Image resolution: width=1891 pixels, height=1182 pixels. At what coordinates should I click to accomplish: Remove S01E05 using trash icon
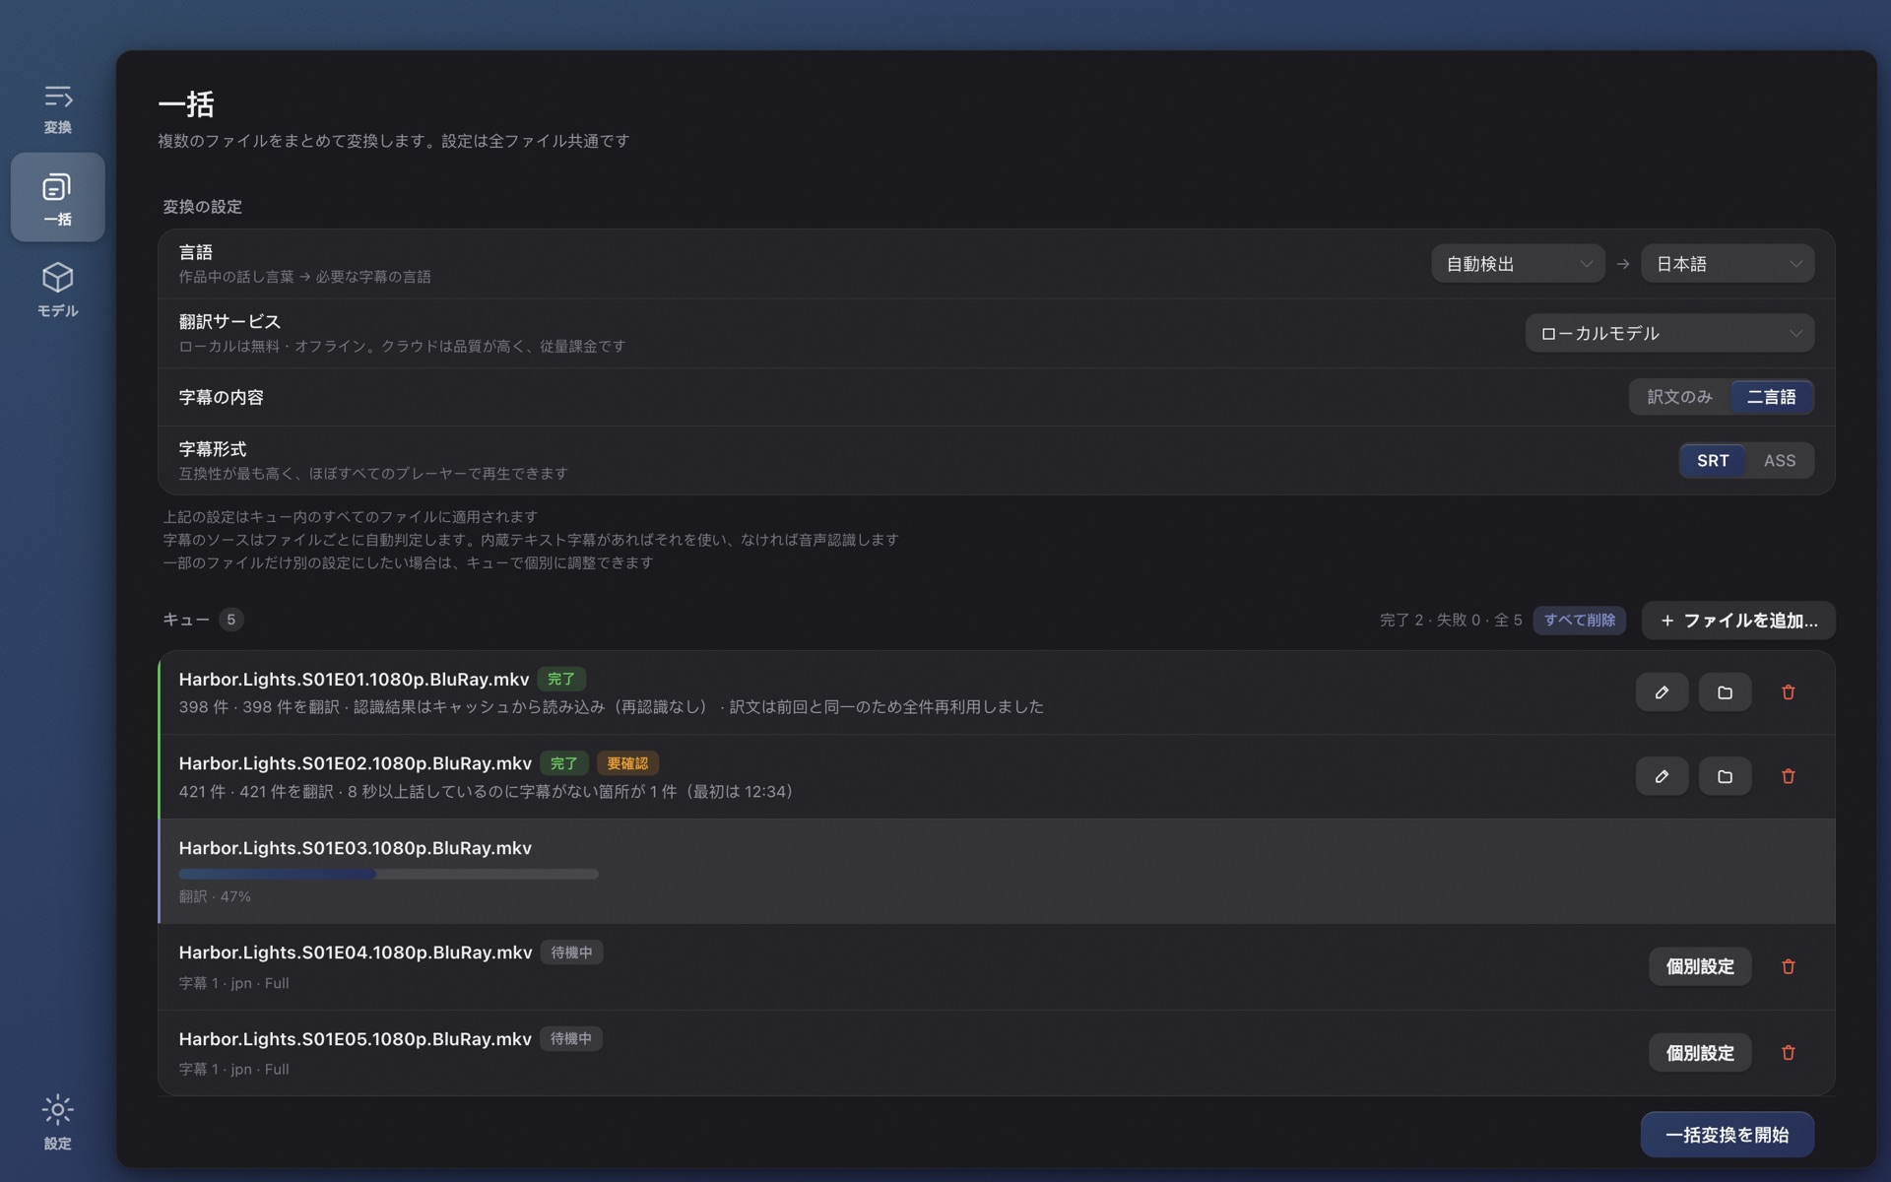point(1788,1053)
